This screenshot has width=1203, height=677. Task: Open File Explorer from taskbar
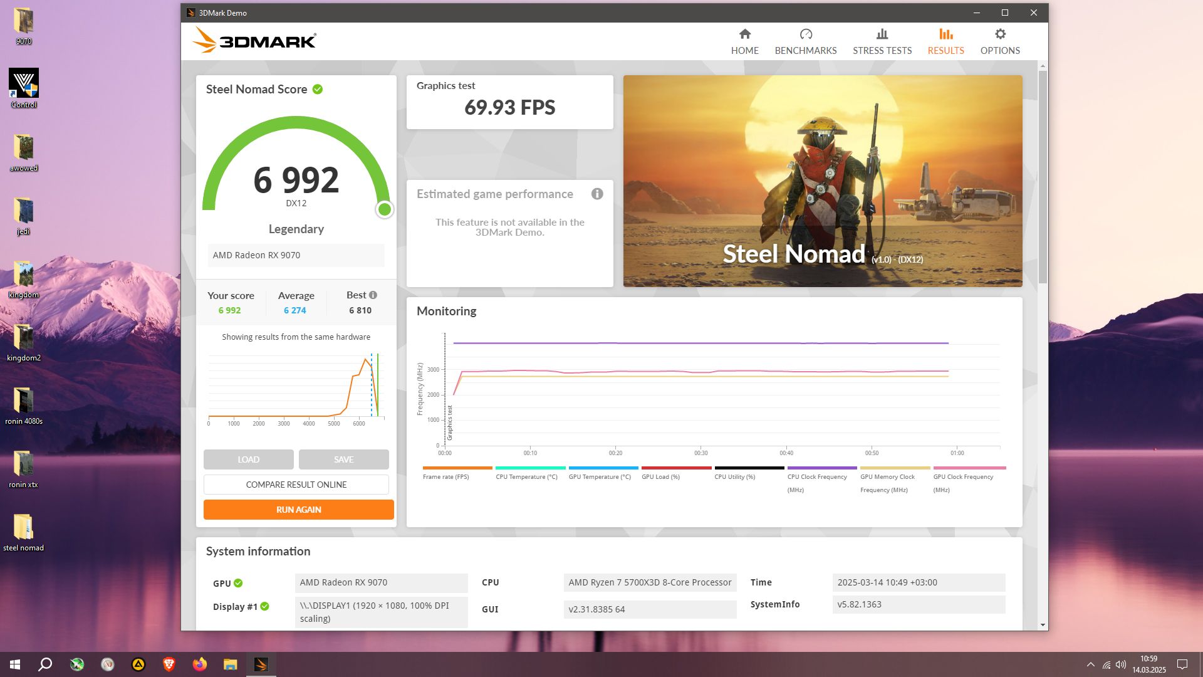[230, 664]
